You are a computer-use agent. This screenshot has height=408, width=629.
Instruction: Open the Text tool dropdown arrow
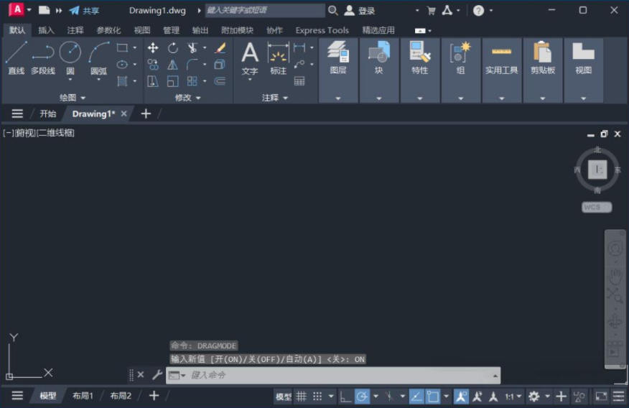[x=249, y=80]
